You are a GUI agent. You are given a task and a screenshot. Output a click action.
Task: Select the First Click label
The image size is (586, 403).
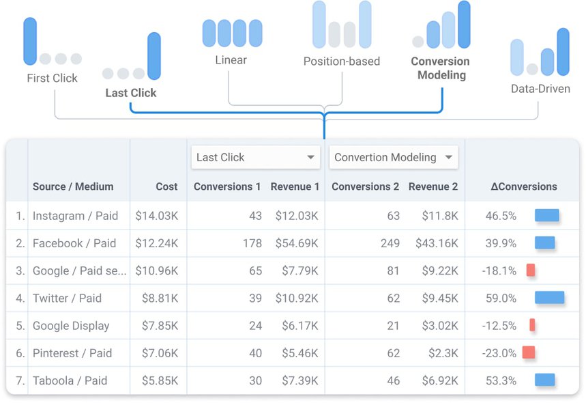tap(53, 78)
